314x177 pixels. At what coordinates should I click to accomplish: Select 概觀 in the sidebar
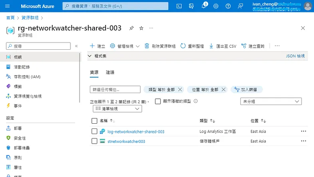[x=40, y=57]
